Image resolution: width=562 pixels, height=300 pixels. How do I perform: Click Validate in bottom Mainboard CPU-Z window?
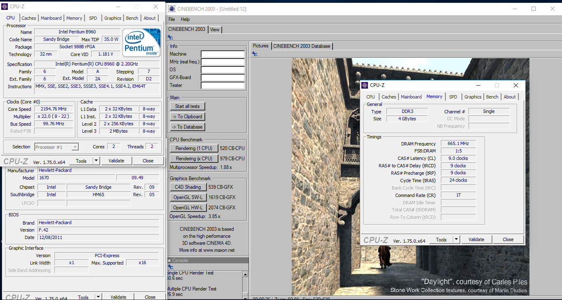coord(118,297)
